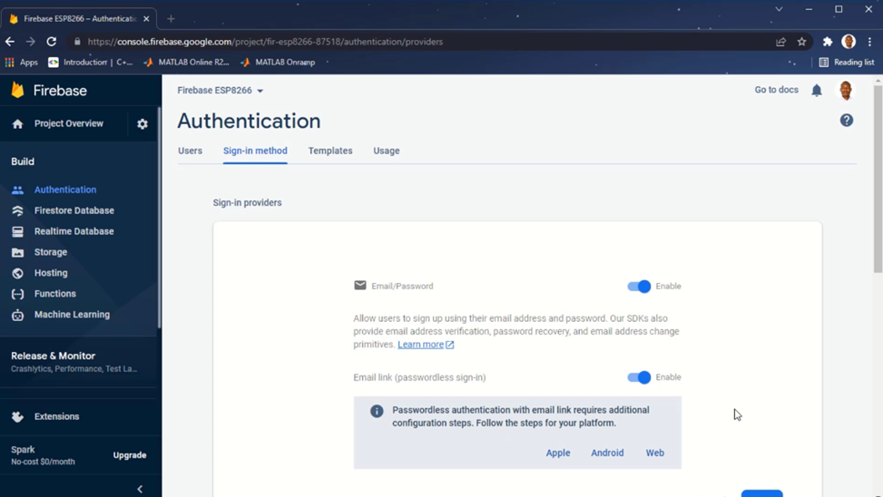Click the notifications bell icon
Screen dimensions: 883x497
817,91
